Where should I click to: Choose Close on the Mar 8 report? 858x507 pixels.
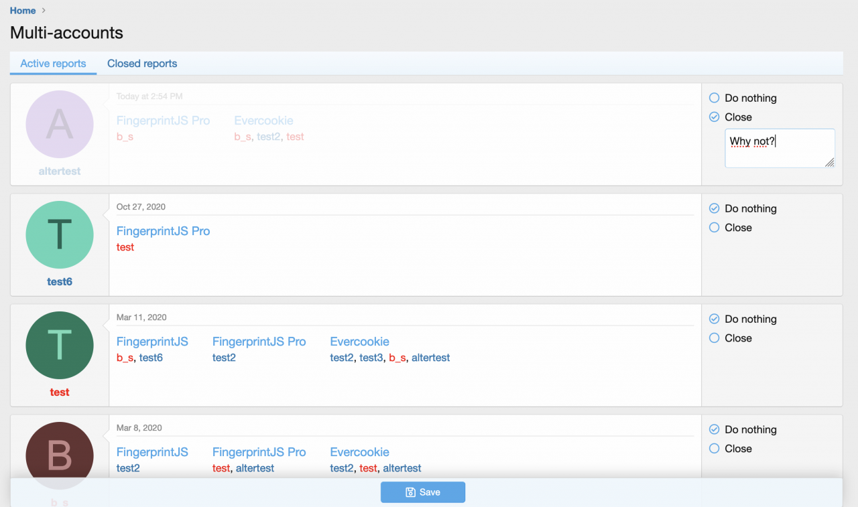(x=715, y=449)
